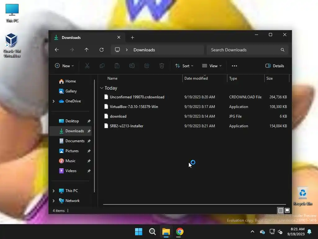Click the Copy icon in toolbar
The height and width of the screenshot is (239, 318).
102,66
